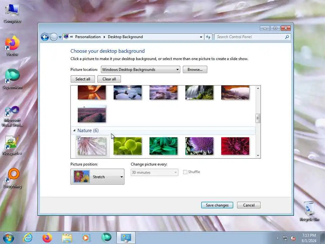Screen dimensions: 325x244
Task: Select the Everything desktop shortcut
Action: tap(12, 178)
